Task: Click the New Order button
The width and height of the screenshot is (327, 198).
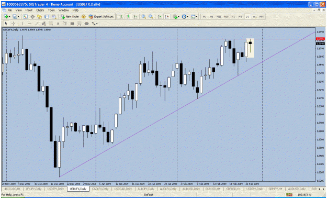Action: coord(70,17)
